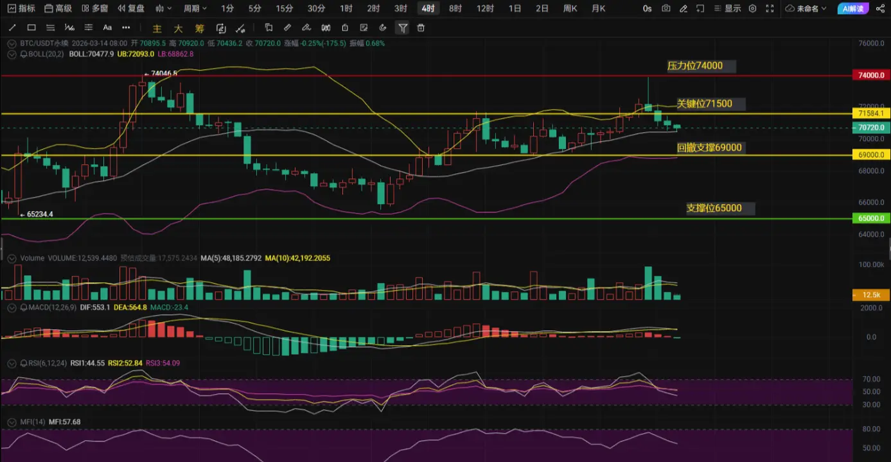This screenshot has height=462, width=891.
Task: Select the rectangle shape drawing tool
Action: [x=31, y=28]
